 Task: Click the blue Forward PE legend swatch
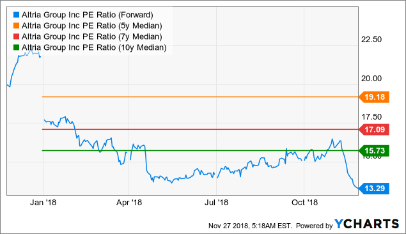tap(17, 15)
